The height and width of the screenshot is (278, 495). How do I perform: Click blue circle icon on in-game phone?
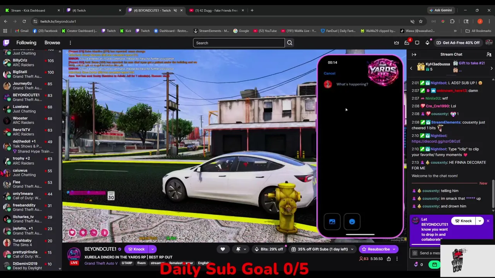click(352, 222)
